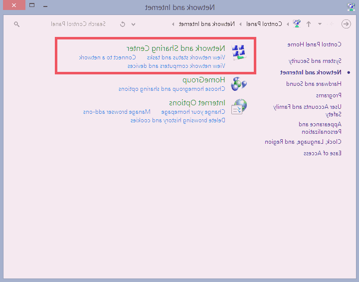Click the Refresh icon beside the address bar
The width and height of the screenshot is (359, 282).
123,24
